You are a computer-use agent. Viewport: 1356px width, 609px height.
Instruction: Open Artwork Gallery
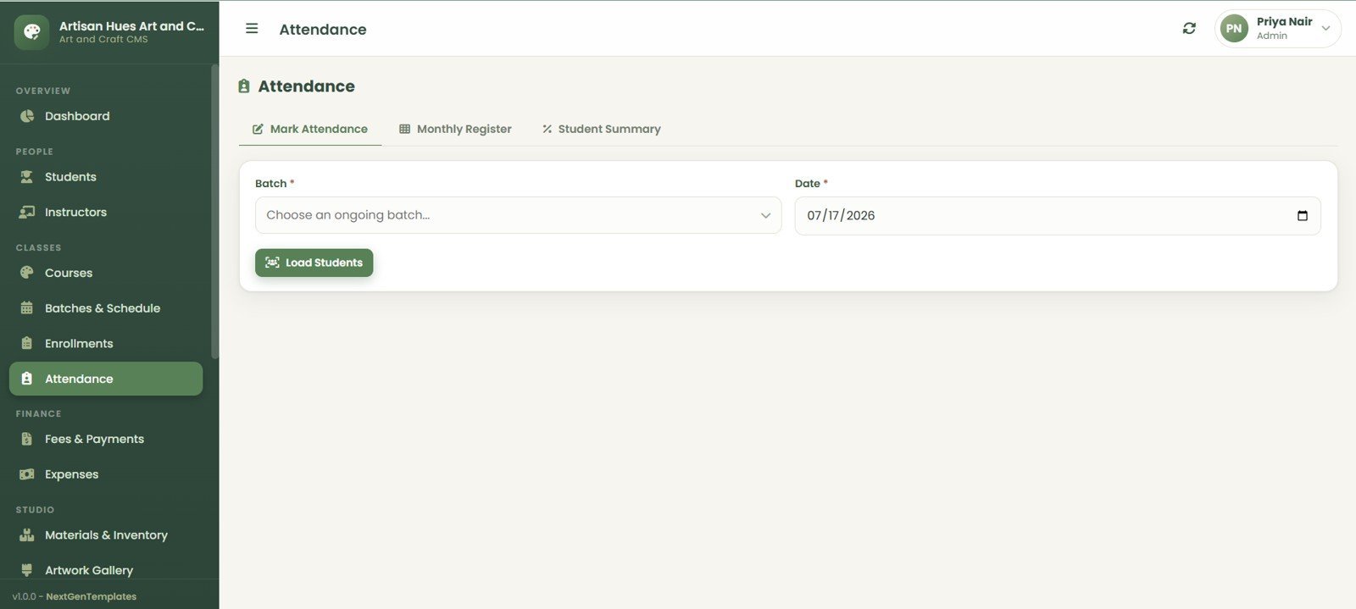pyautogui.click(x=106, y=570)
